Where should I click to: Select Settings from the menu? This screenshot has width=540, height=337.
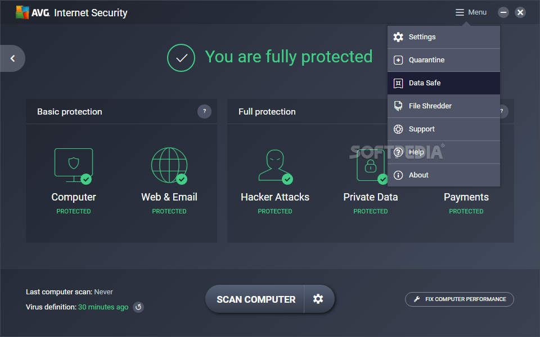tap(444, 37)
